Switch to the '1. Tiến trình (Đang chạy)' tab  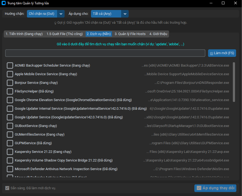24,34
